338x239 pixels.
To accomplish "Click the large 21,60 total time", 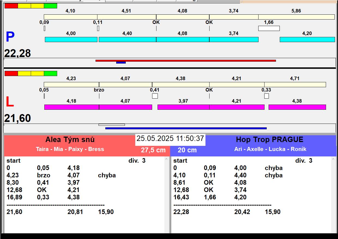I will (x=17, y=118).
